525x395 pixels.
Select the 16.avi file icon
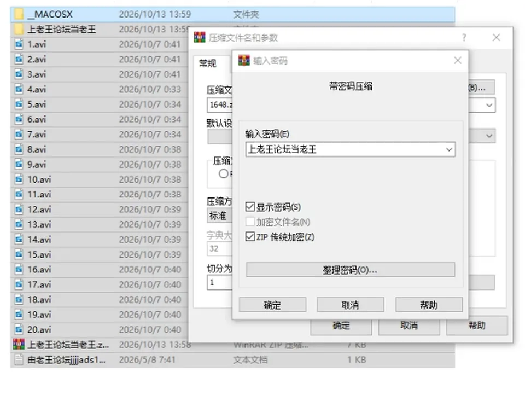tap(19, 269)
